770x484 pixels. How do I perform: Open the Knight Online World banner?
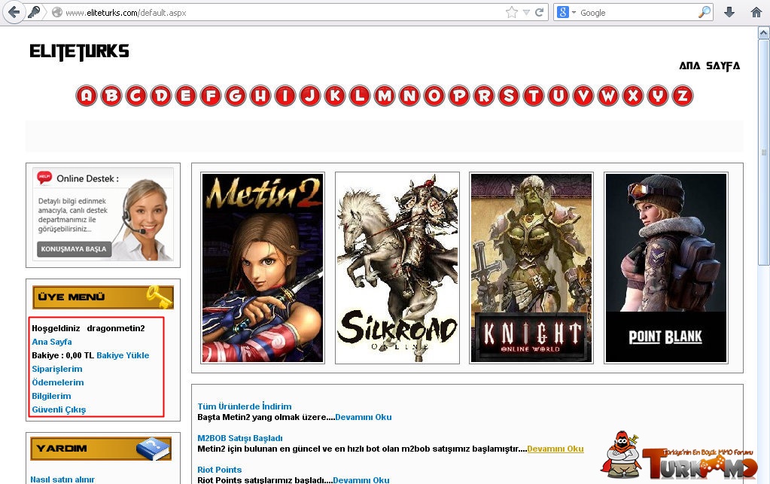531,268
